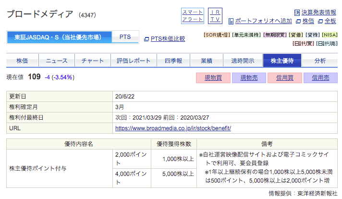Switch to the 評価レポート tab
This screenshot has height=199, width=342.
(x=134, y=61)
